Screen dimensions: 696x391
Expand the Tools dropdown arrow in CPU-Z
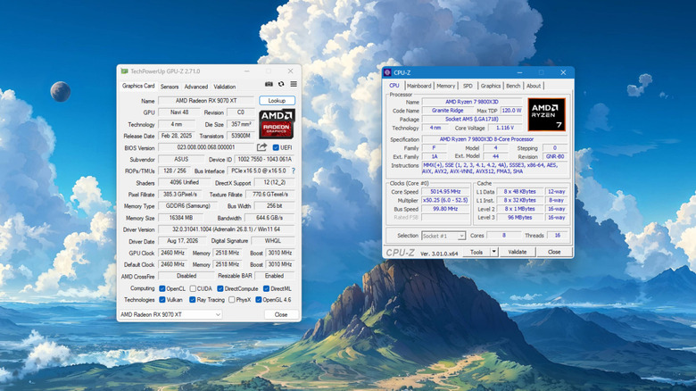coord(493,252)
